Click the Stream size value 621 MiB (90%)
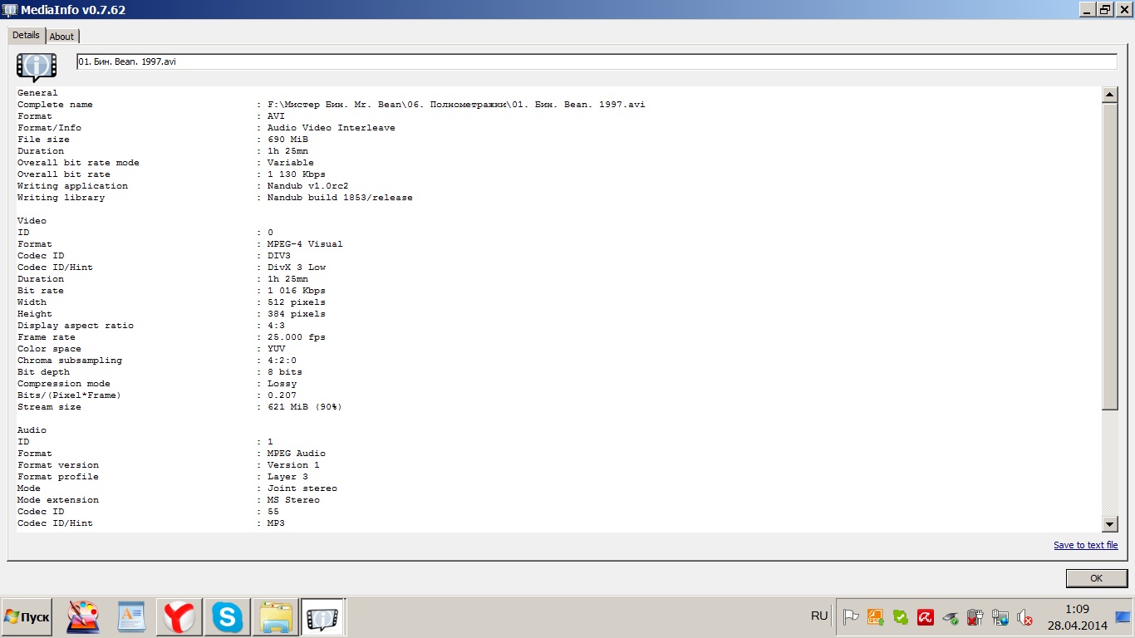1135x638 pixels. [305, 407]
